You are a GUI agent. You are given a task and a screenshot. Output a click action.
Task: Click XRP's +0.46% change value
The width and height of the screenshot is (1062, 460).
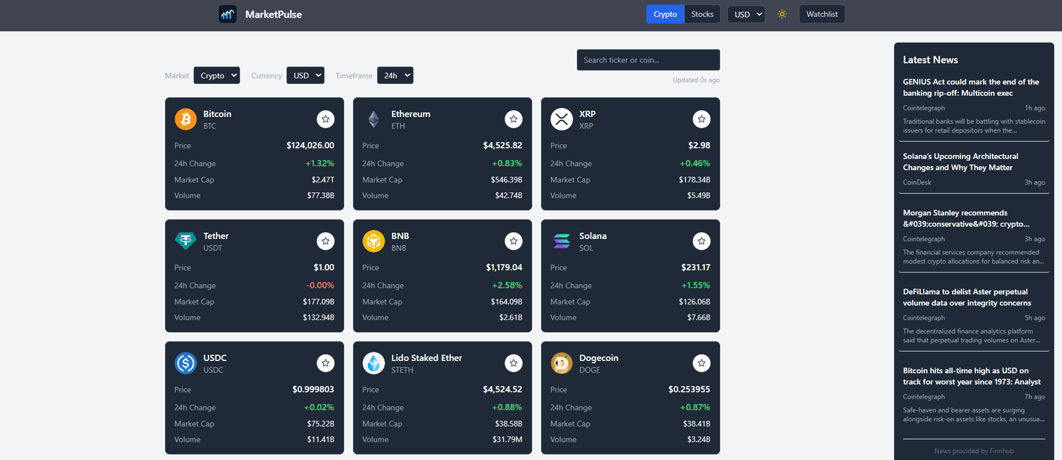[x=695, y=163]
